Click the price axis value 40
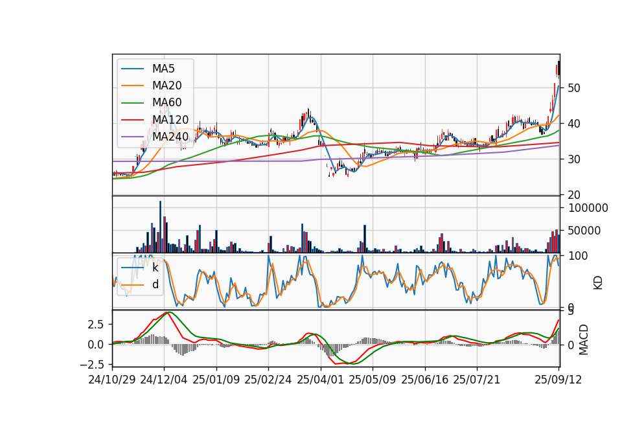The image size is (622, 447). tap(574, 124)
